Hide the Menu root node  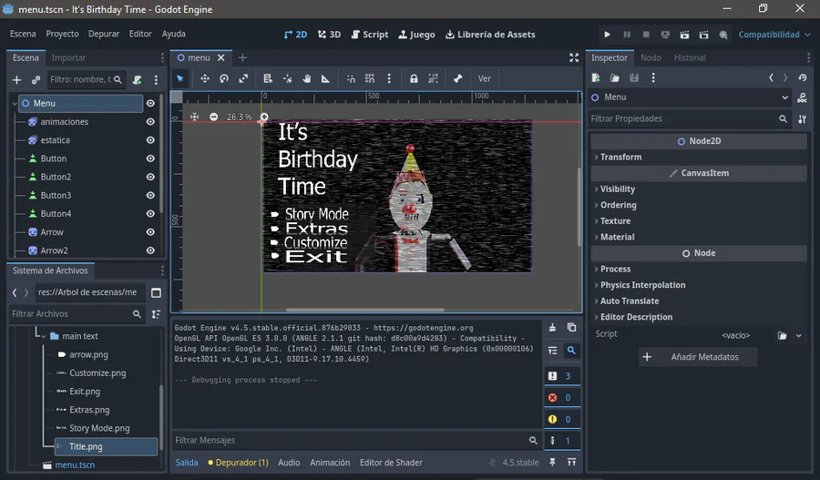150,104
